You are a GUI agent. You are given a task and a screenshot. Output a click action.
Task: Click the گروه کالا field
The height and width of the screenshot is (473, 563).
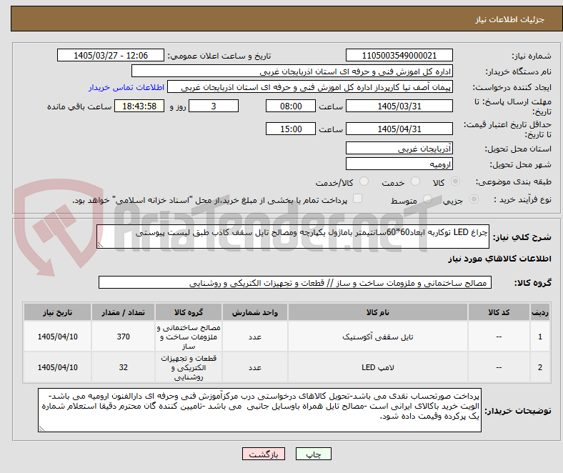[x=295, y=282]
